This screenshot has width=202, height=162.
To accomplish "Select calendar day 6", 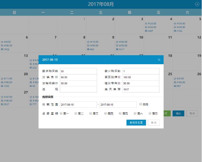I will pos(14,43).
